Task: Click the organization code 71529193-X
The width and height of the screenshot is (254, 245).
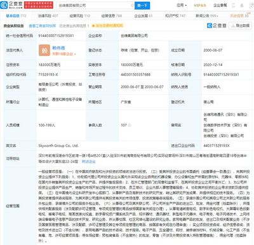Action: point(48,74)
